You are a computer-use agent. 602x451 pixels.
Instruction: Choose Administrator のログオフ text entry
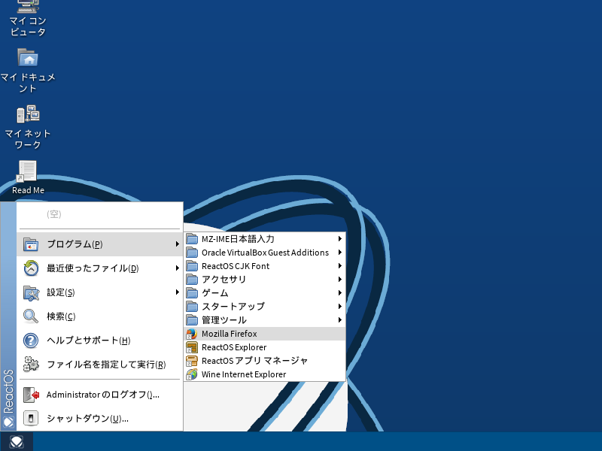click(103, 395)
